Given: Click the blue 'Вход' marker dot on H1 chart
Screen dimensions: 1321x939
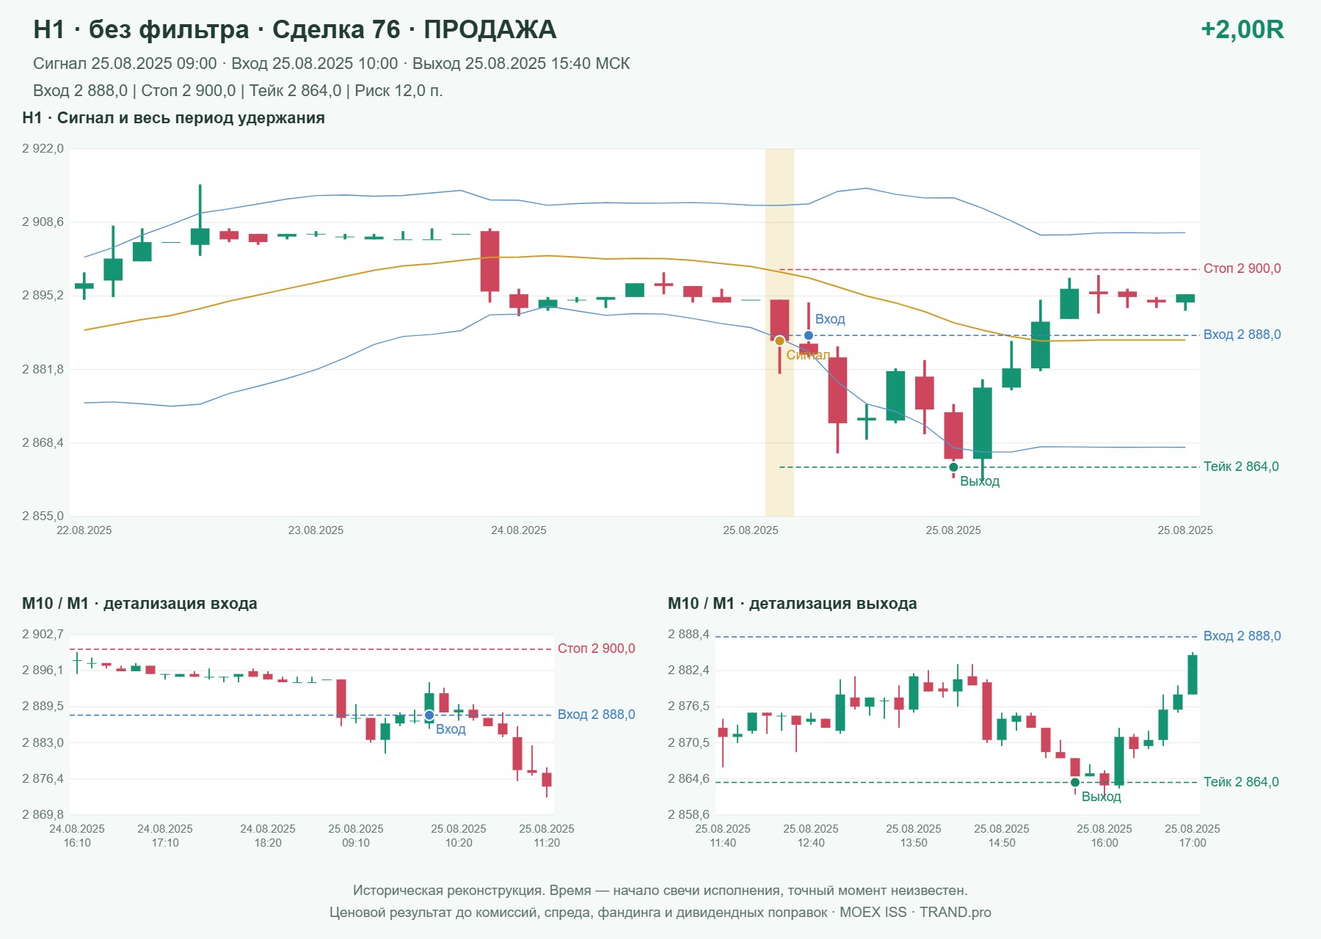Looking at the screenshot, I should (809, 335).
